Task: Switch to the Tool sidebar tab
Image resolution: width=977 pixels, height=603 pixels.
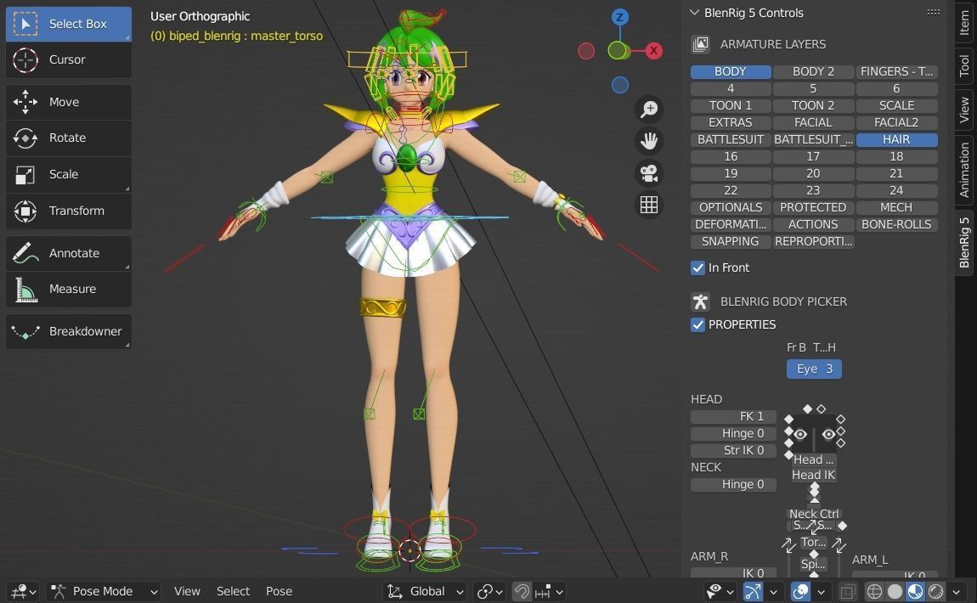Action: (x=964, y=66)
